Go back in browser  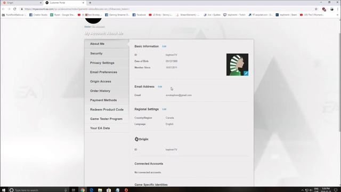(x=3, y=9)
